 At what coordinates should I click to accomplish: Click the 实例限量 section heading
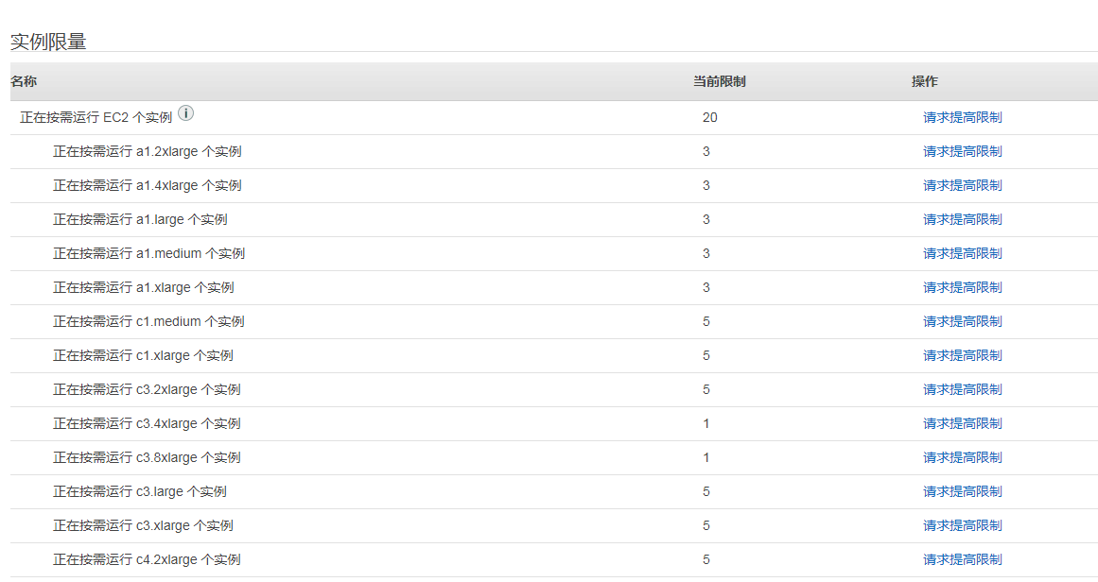click(x=48, y=42)
